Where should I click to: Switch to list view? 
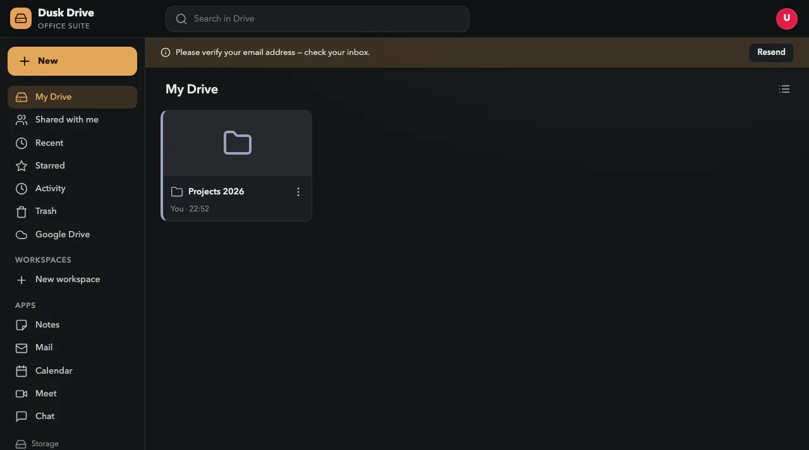(x=784, y=89)
